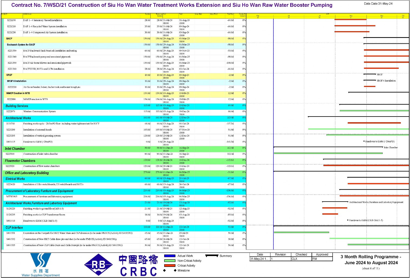Screen dimensions: 410x278
Task: Select Procurement of Laboratory Funiture and Equipment group
Action: 125,191
